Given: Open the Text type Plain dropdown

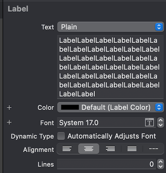Looking at the screenshot, I should click(110, 27).
